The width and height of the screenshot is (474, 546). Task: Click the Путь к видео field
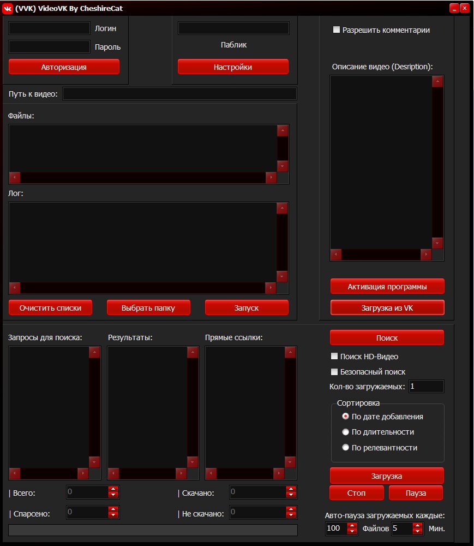click(179, 94)
